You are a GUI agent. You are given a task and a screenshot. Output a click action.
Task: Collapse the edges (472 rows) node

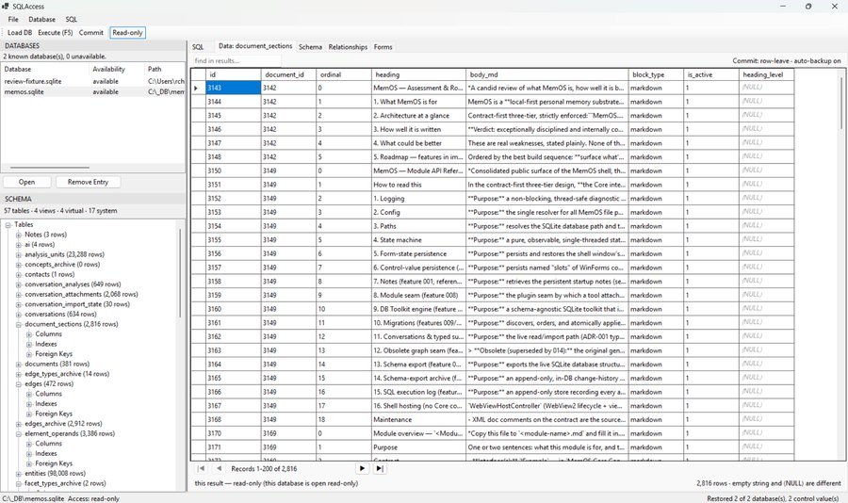point(19,384)
